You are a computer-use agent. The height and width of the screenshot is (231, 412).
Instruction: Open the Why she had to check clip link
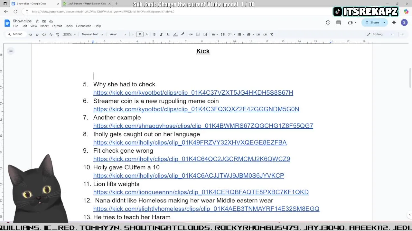[193, 93]
